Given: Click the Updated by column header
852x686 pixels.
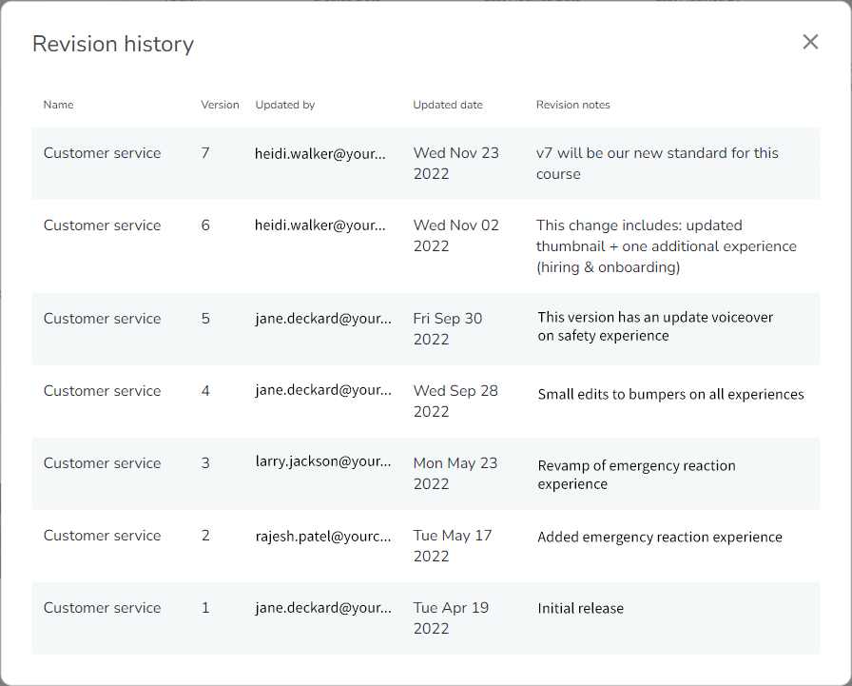Looking at the screenshot, I should tap(284, 105).
